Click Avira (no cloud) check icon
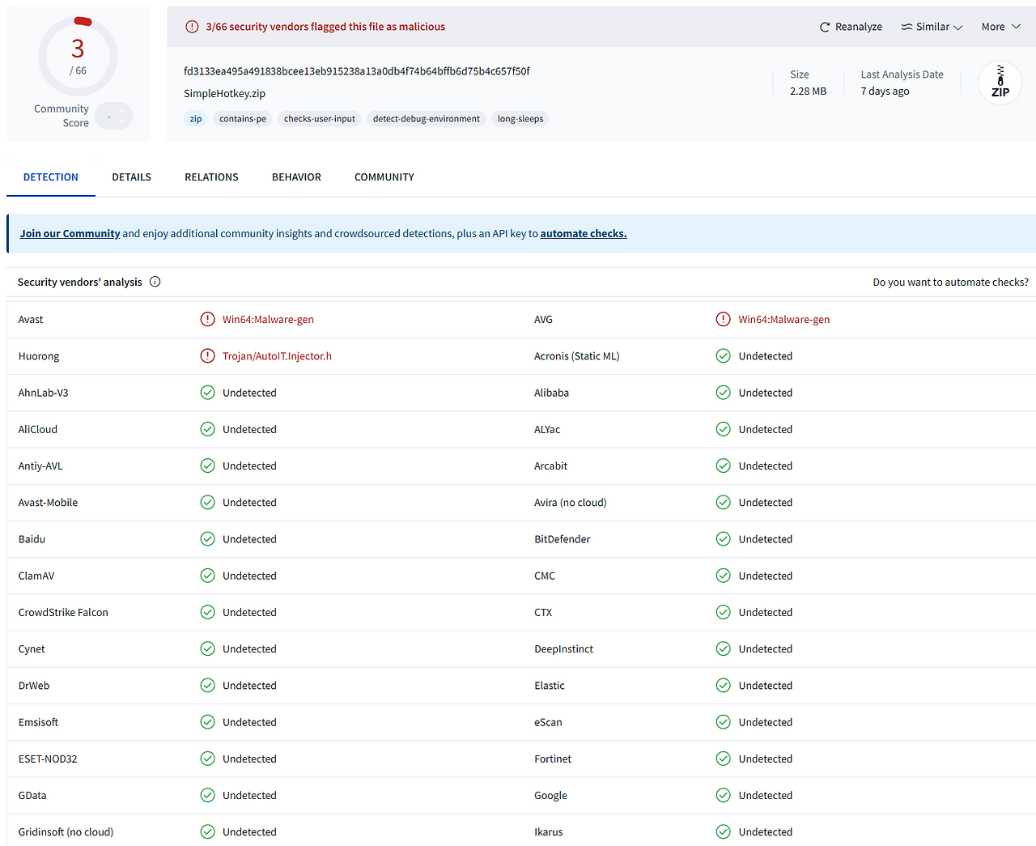Screen dimensions: 1036x846 pos(723,502)
